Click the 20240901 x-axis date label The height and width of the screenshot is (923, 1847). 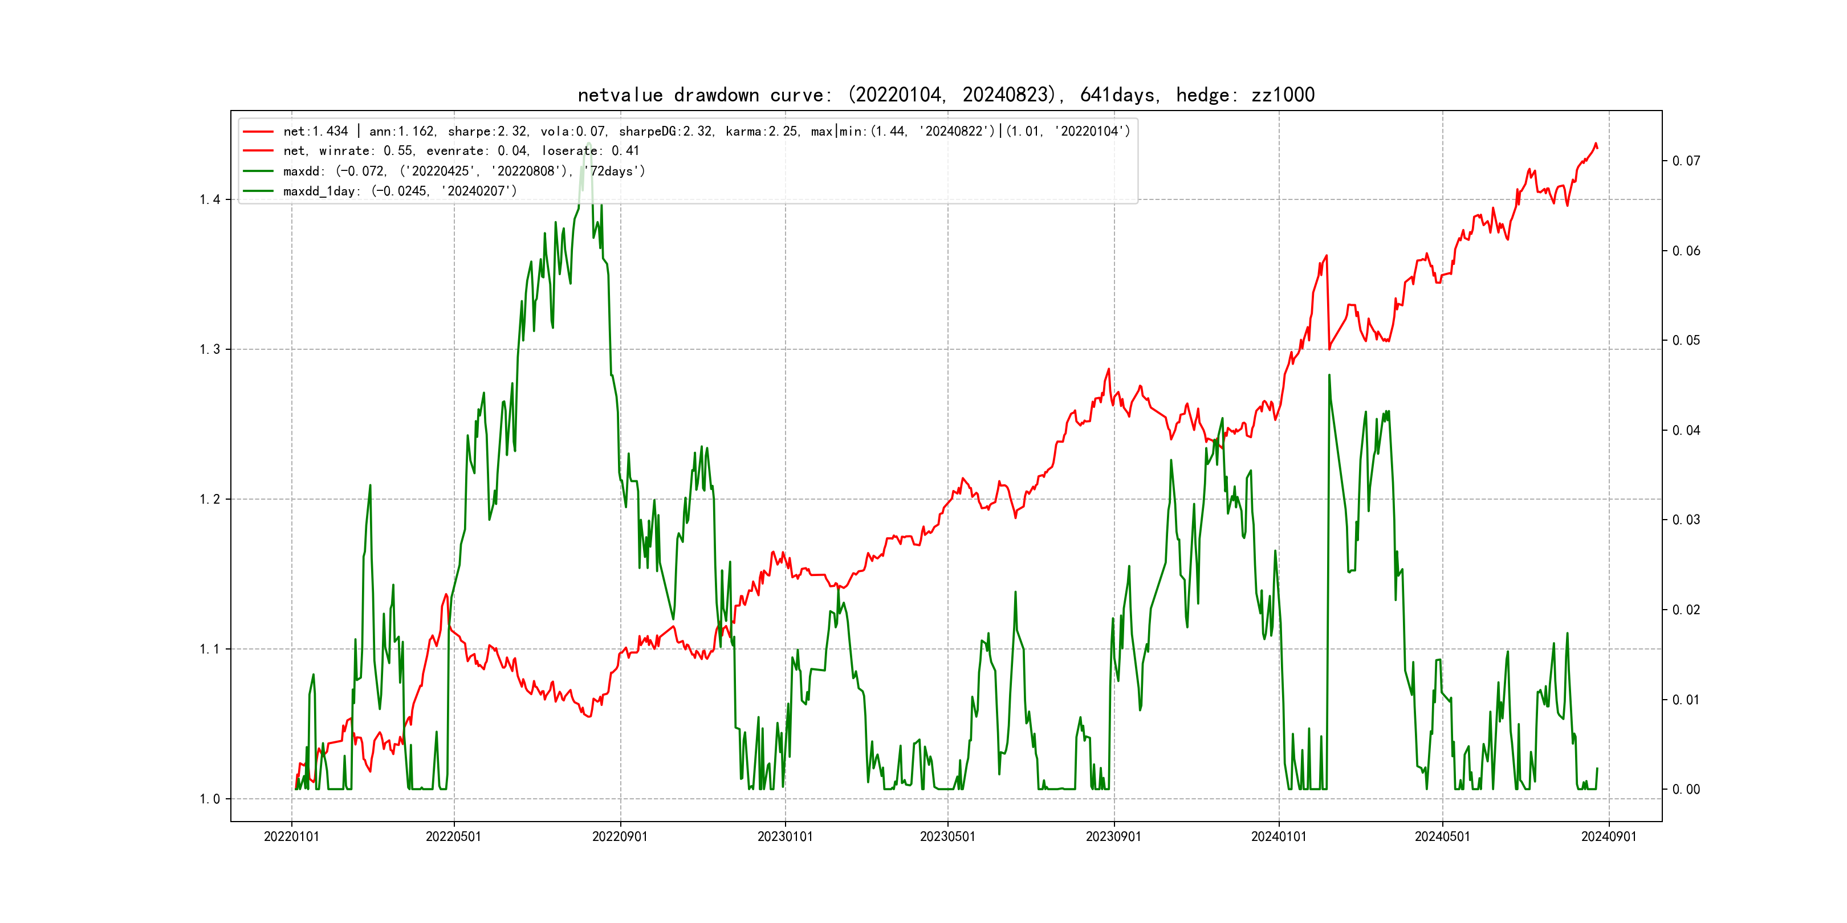click(x=1608, y=836)
